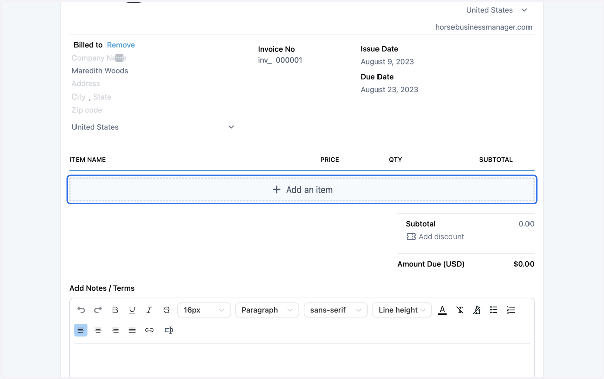Click the PRICE column header
The image size is (604, 379).
(330, 160)
